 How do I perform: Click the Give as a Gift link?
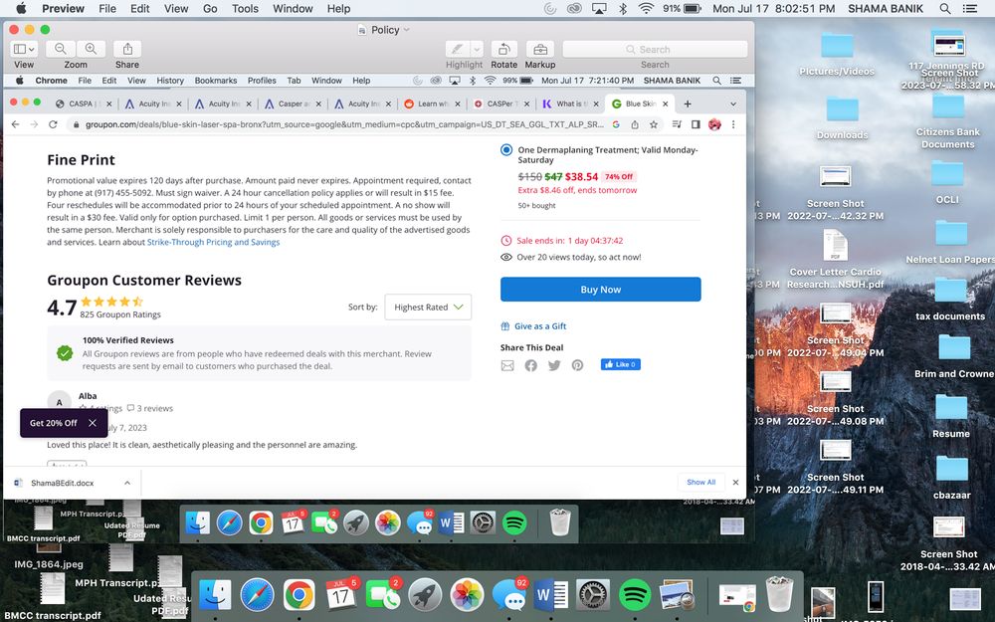tap(540, 326)
